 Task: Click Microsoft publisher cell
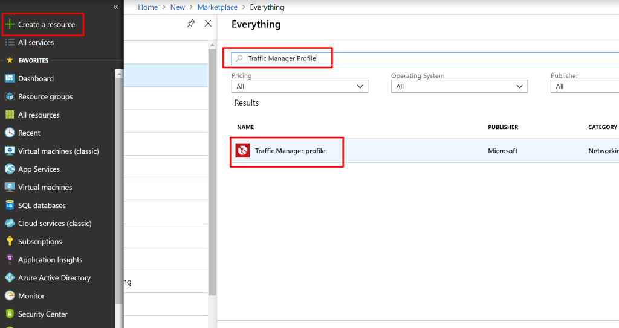(x=502, y=151)
